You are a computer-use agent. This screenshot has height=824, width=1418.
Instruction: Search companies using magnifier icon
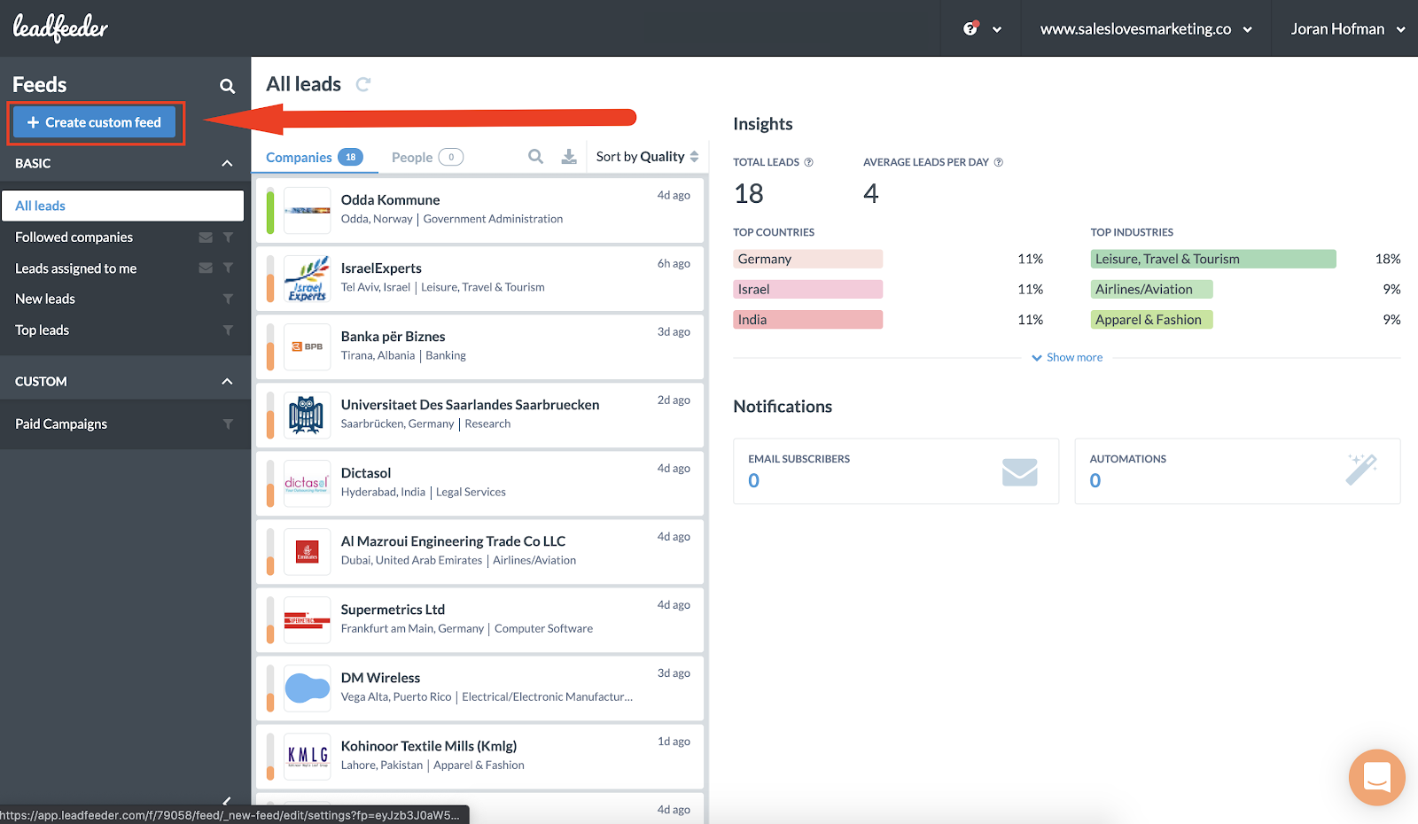coord(535,156)
